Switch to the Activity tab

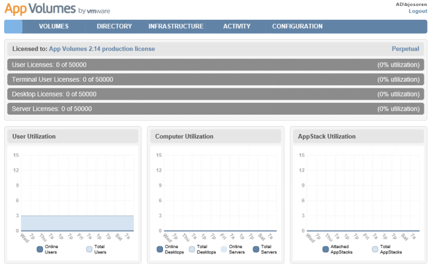237,26
